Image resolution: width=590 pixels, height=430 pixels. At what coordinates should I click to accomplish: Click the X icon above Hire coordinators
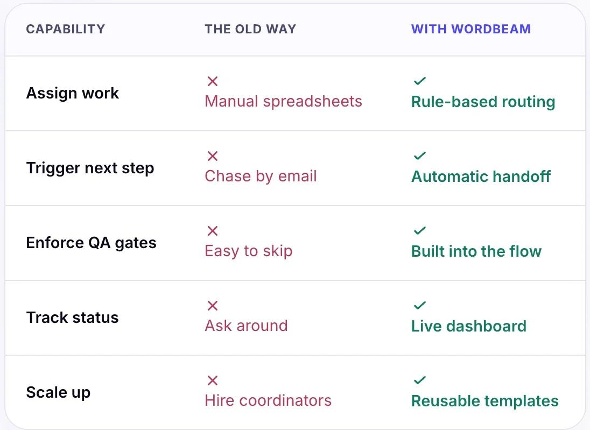pyautogui.click(x=213, y=380)
